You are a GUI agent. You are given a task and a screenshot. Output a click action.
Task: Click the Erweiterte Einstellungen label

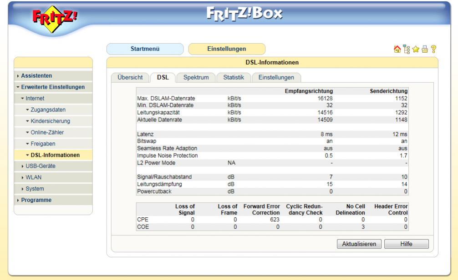(53, 87)
